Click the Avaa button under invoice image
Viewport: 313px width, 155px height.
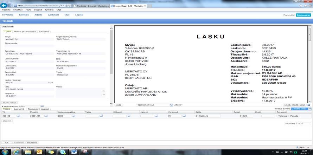119,105
